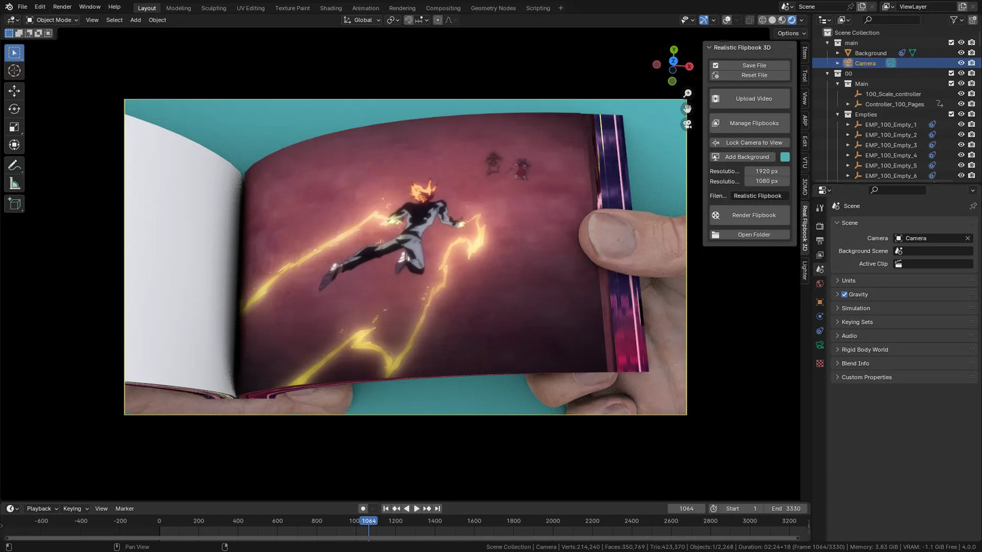Switch to the Geometry Nodes workspace tab

point(493,8)
